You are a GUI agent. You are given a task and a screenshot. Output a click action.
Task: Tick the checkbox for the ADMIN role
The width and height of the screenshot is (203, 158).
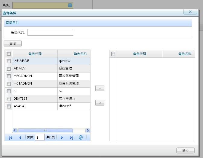(8, 69)
